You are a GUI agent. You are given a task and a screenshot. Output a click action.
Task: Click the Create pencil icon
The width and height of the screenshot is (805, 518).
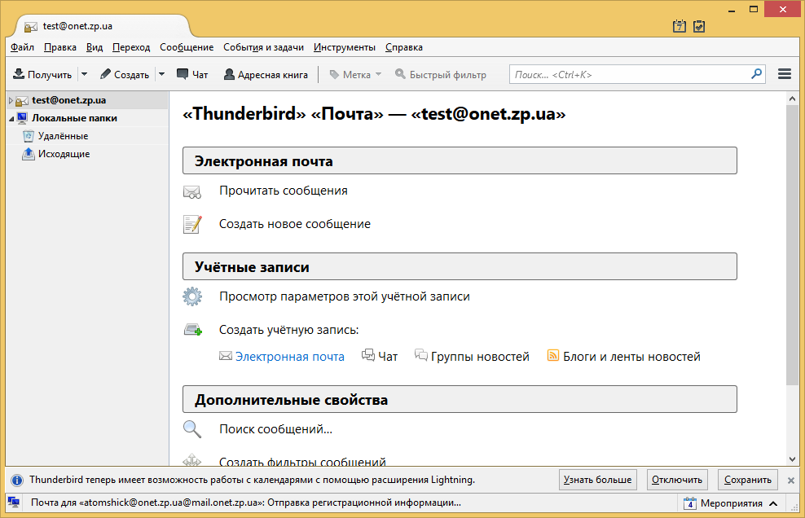pos(105,74)
